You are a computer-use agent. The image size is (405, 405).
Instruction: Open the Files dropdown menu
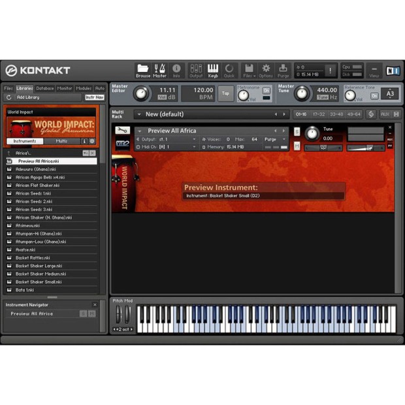point(250,71)
